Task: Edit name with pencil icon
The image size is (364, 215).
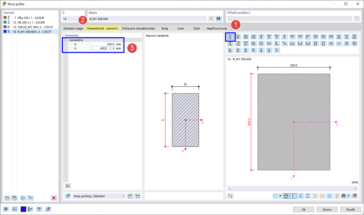Action: (211, 19)
